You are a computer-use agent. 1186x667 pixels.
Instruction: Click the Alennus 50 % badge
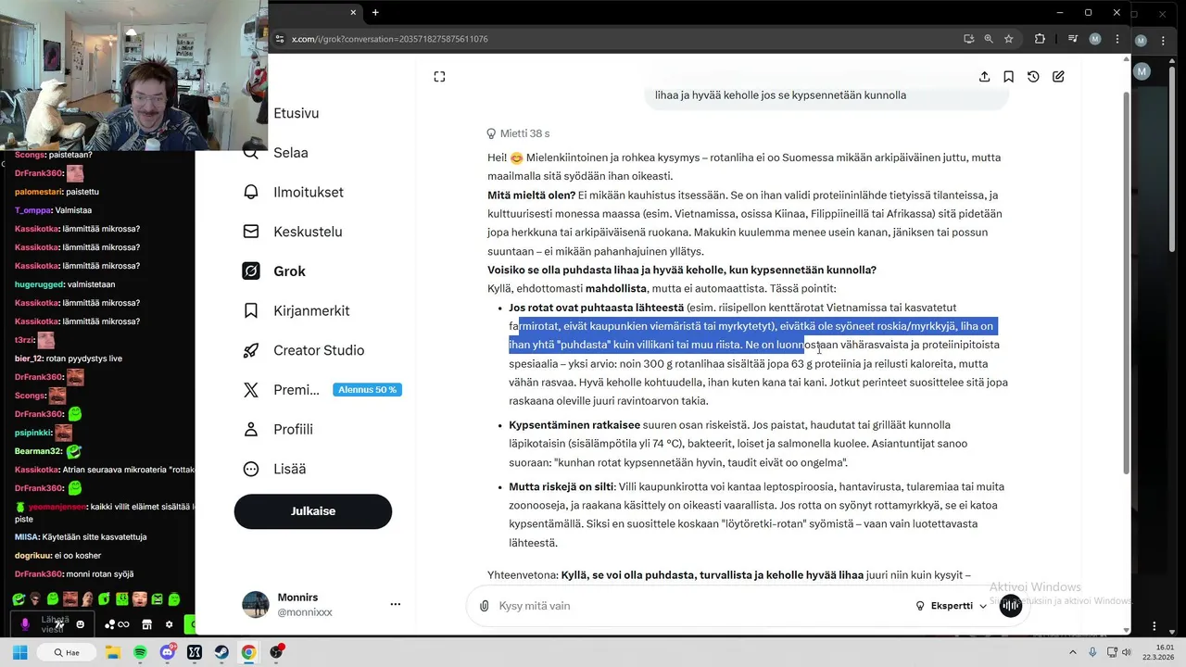point(367,390)
